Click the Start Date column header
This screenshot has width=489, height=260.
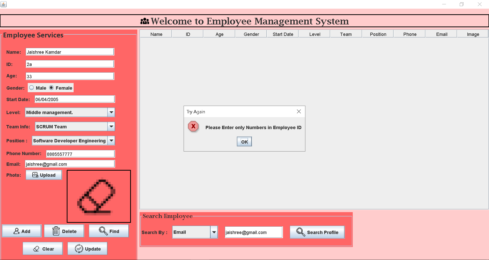pos(283,34)
